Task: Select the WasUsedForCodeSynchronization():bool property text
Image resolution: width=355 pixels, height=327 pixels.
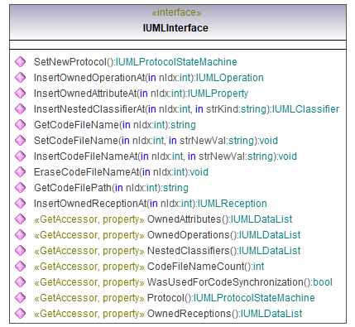Action: point(240,282)
